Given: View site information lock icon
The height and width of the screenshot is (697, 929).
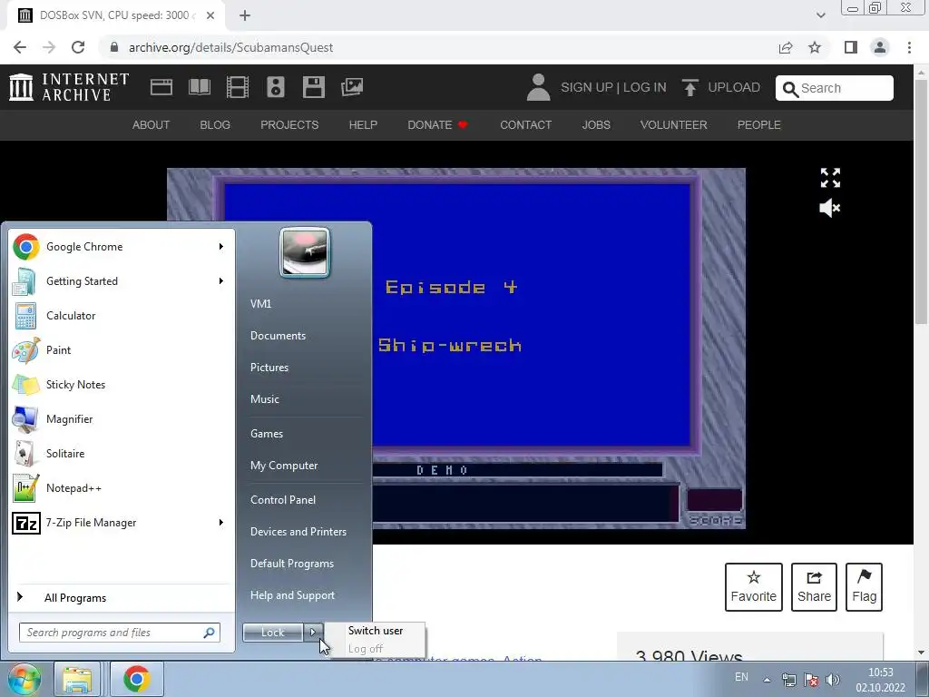Looking at the screenshot, I should click(114, 47).
